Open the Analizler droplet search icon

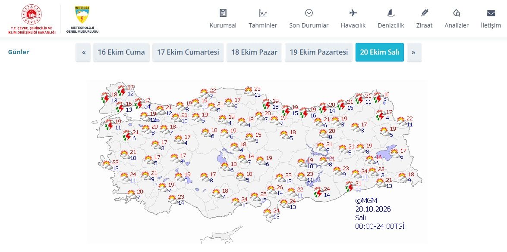[x=457, y=13]
